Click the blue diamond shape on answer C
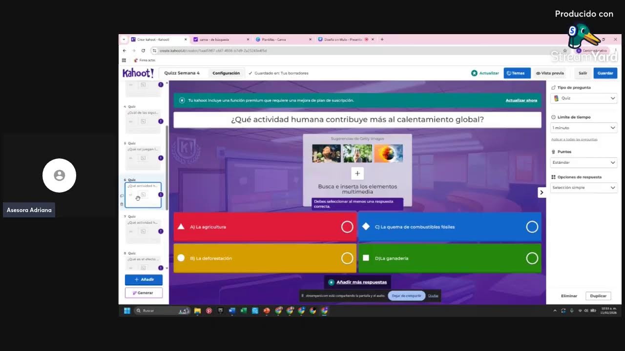This screenshot has height=351, width=625. click(366, 227)
